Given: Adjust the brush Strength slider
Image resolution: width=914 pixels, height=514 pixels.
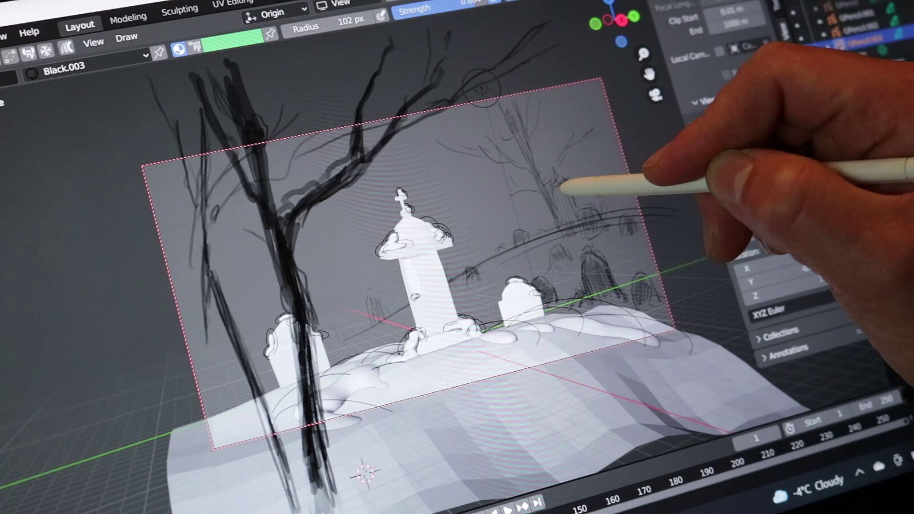Looking at the screenshot, I should (440, 7).
